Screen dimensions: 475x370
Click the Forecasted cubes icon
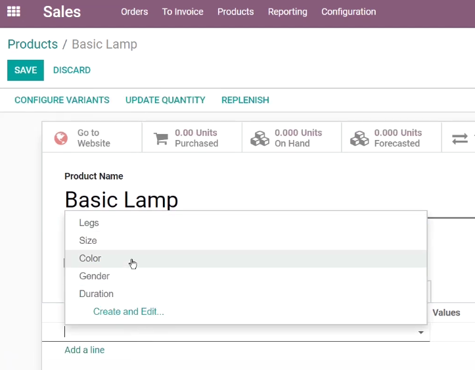tap(359, 138)
